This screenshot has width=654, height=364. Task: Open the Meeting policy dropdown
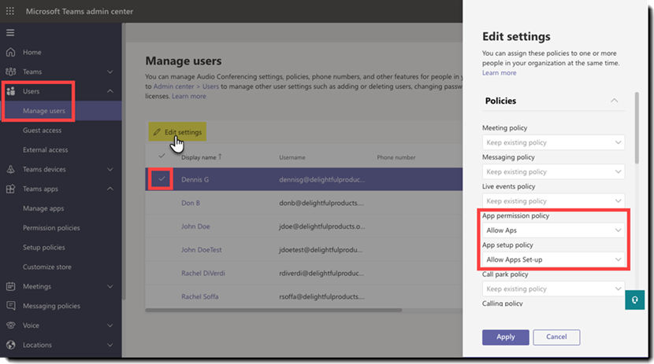coord(553,142)
